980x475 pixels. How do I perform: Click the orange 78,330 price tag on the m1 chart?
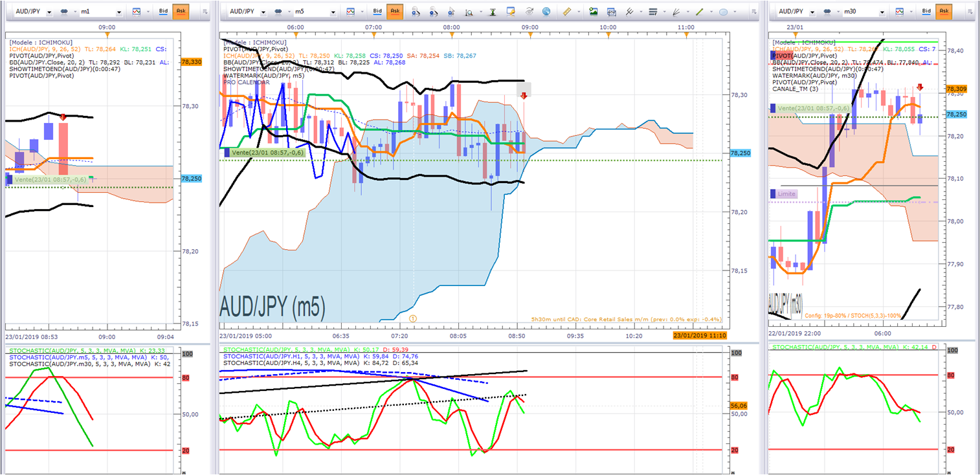pos(192,62)
